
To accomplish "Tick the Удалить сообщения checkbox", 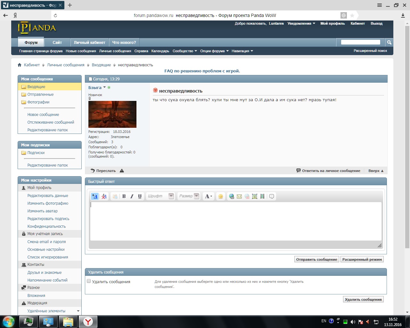I will (x=89, y=281).
